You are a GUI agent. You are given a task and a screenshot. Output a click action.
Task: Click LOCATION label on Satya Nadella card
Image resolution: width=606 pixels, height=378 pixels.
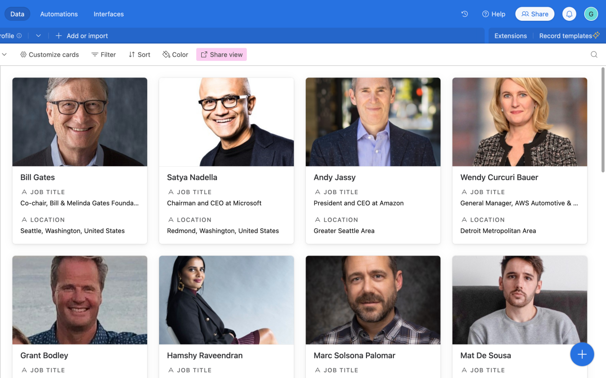point(194,220)
